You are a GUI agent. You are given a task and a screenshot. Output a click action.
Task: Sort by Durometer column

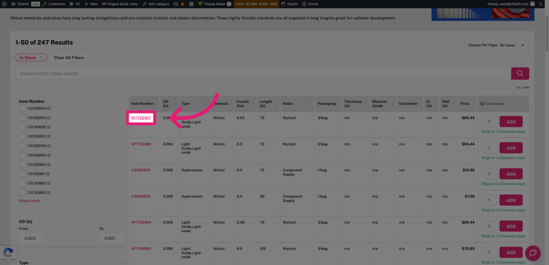pyautogui.click(x=410, y=104)
